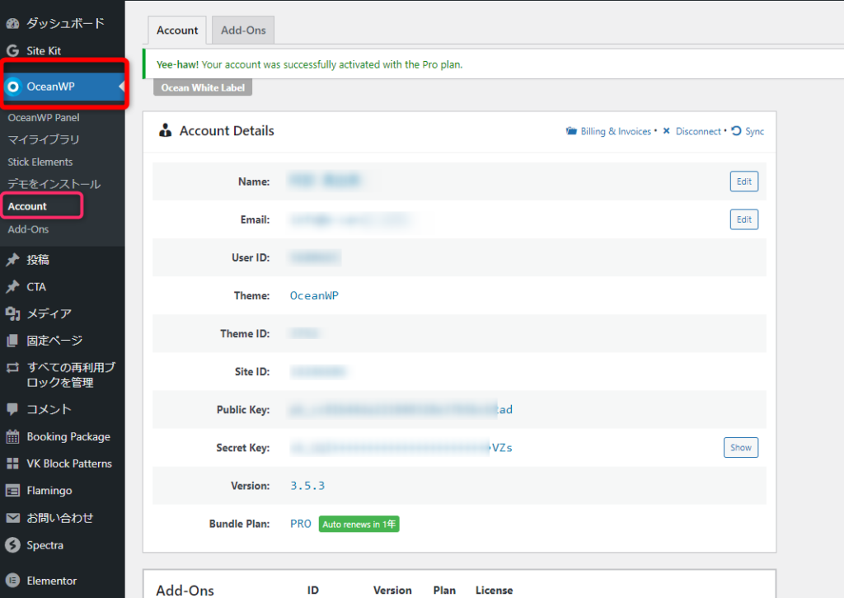Open デモをインストール submenu item

54,184
